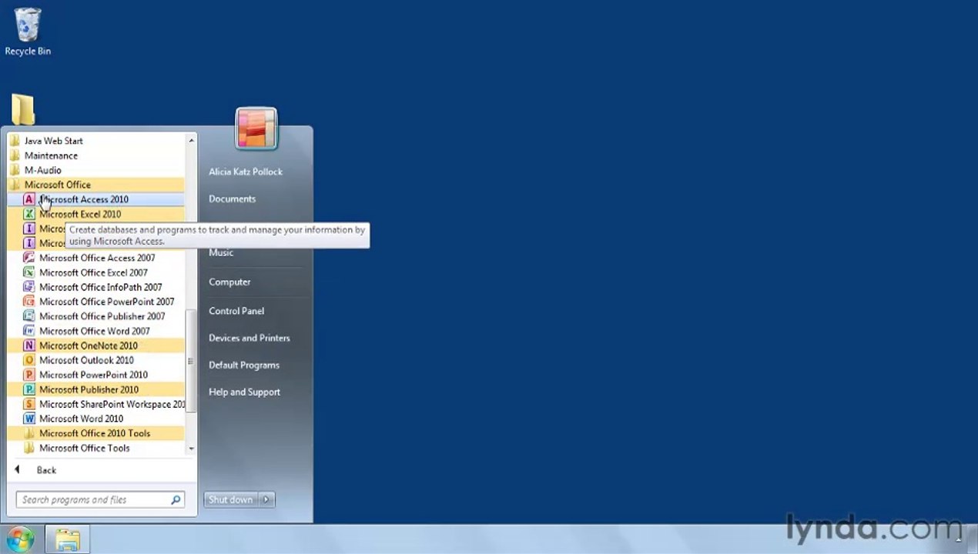
Task: Launch Microsoft Office Word 2007
Action: coord(95,331)
